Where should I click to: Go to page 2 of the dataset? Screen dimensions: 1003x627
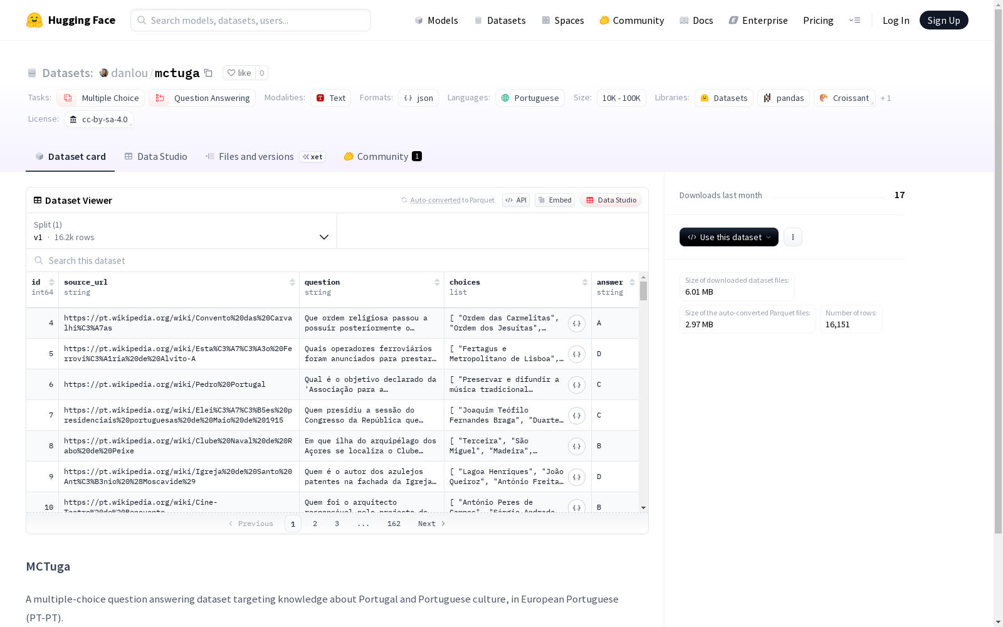[x=315, y=524]
